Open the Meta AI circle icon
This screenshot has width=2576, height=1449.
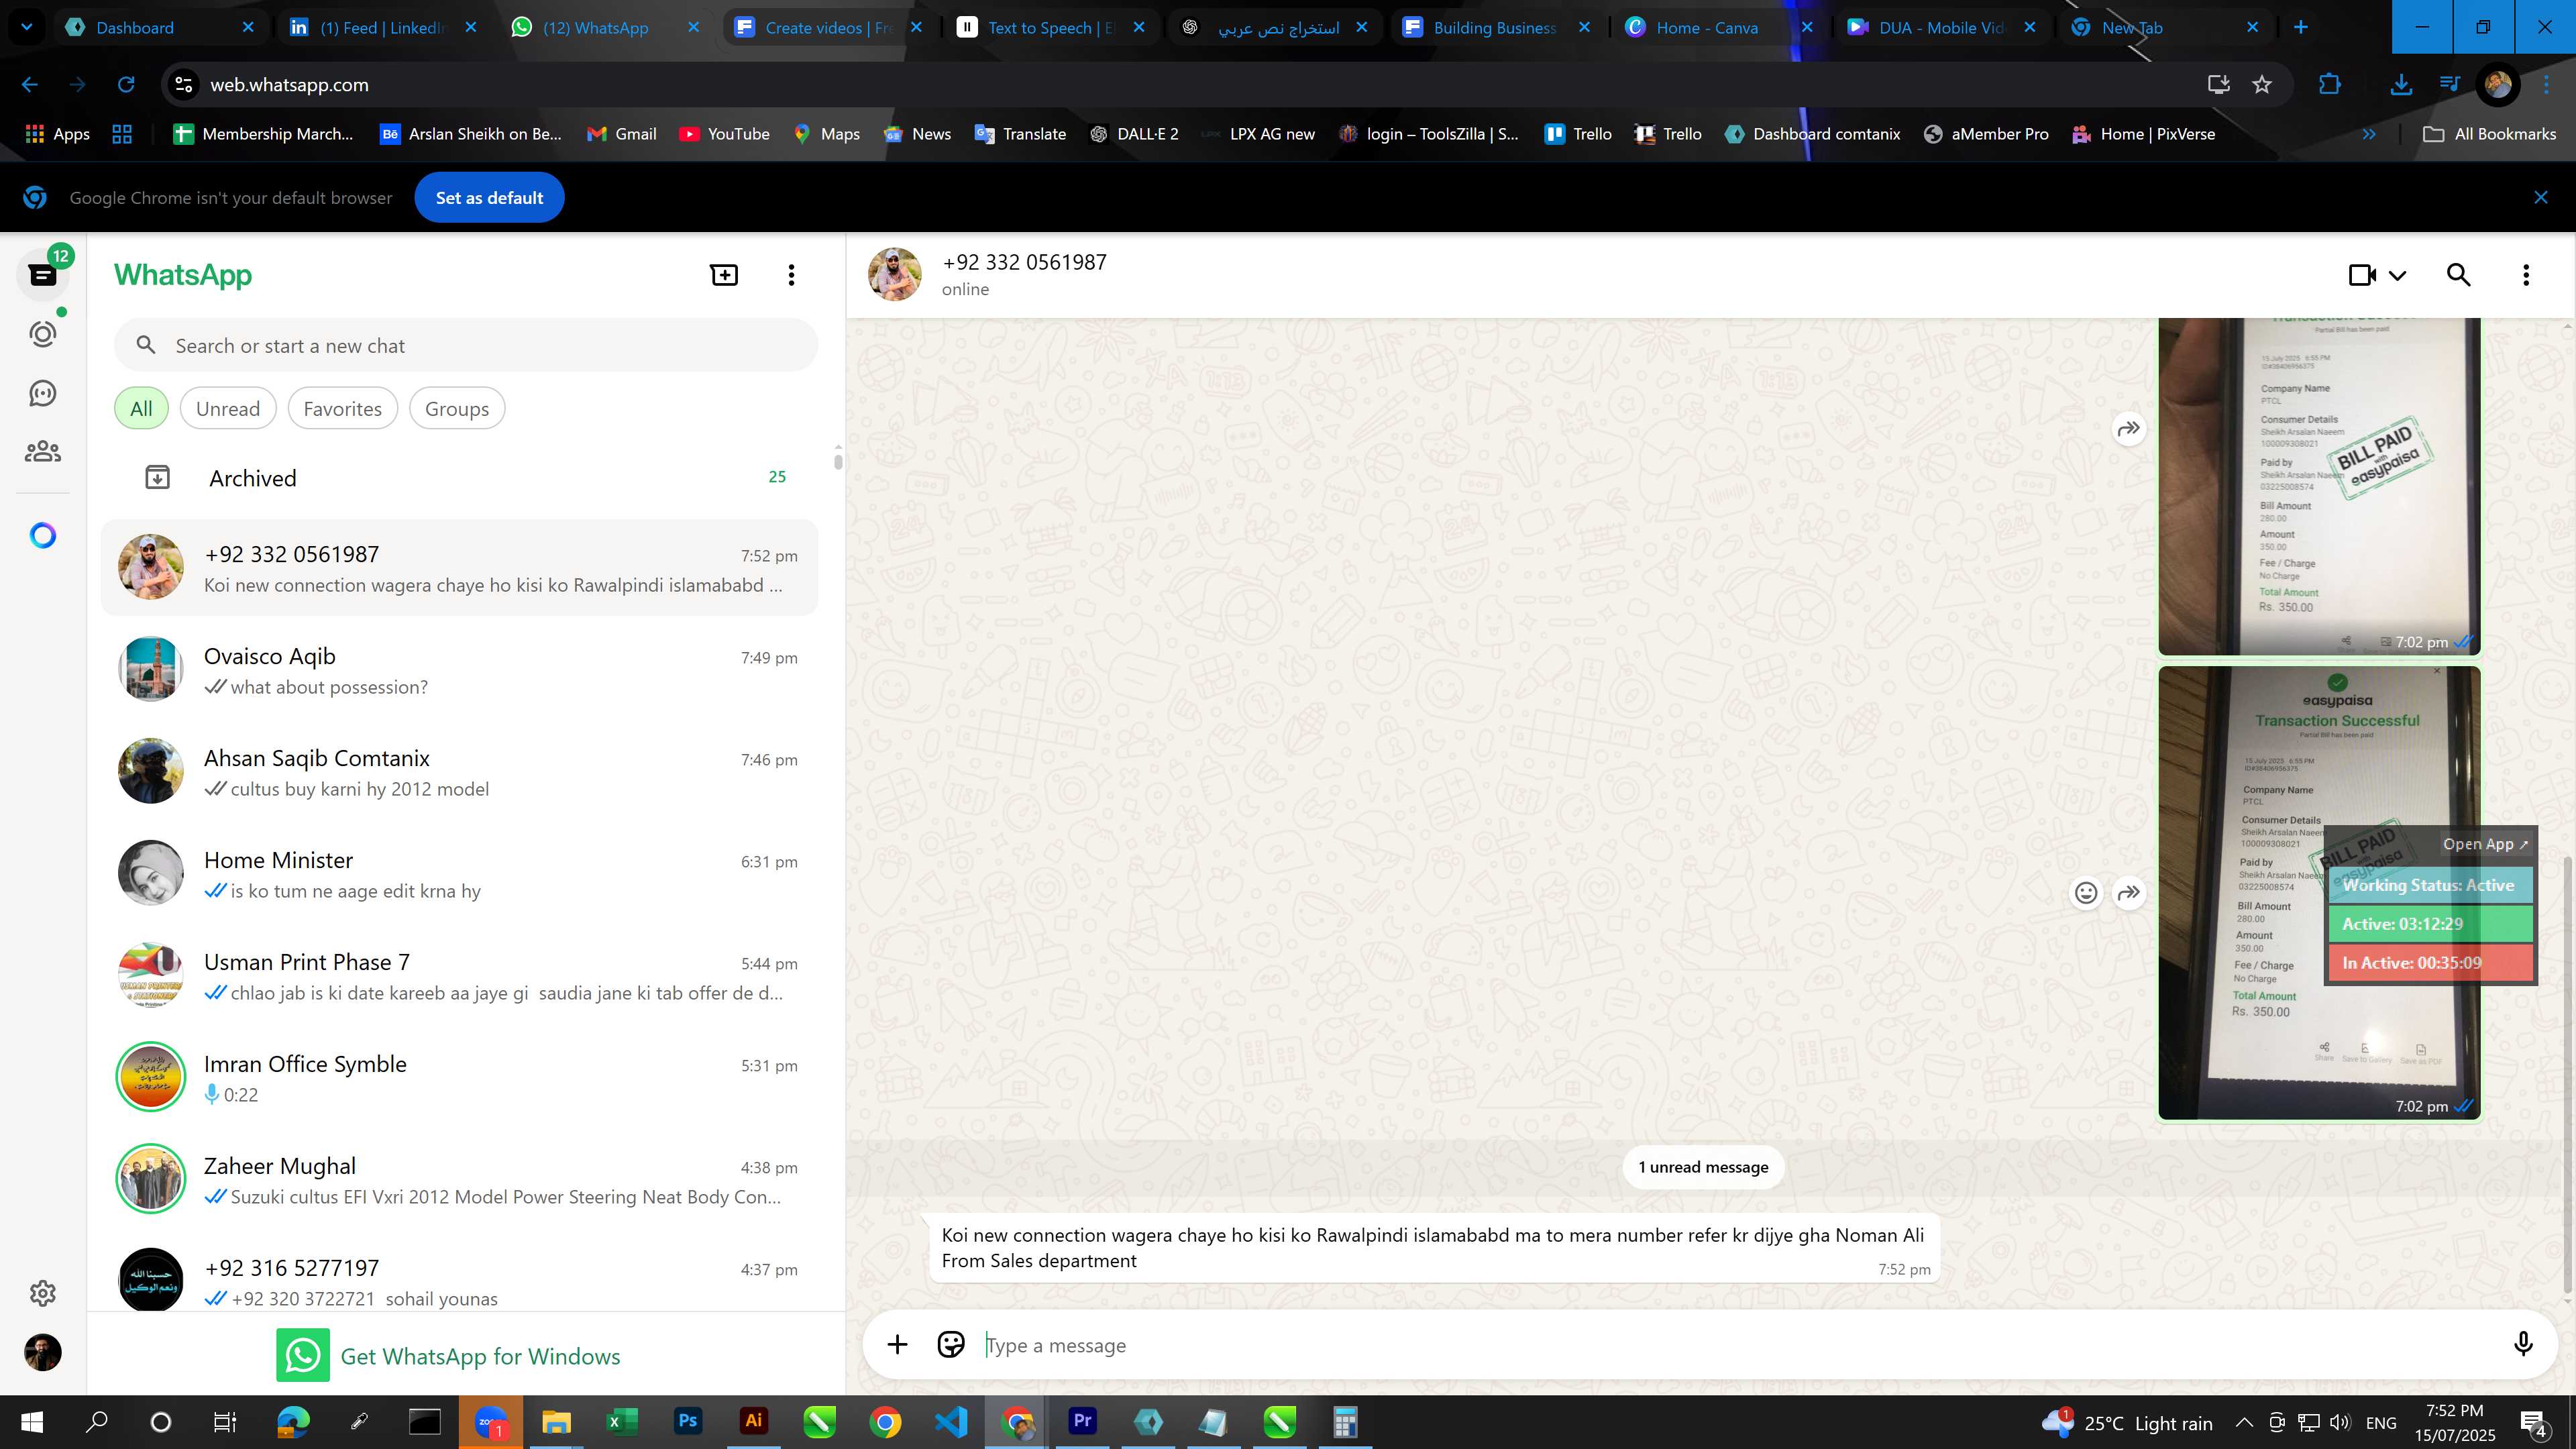[x=43, y=536]
